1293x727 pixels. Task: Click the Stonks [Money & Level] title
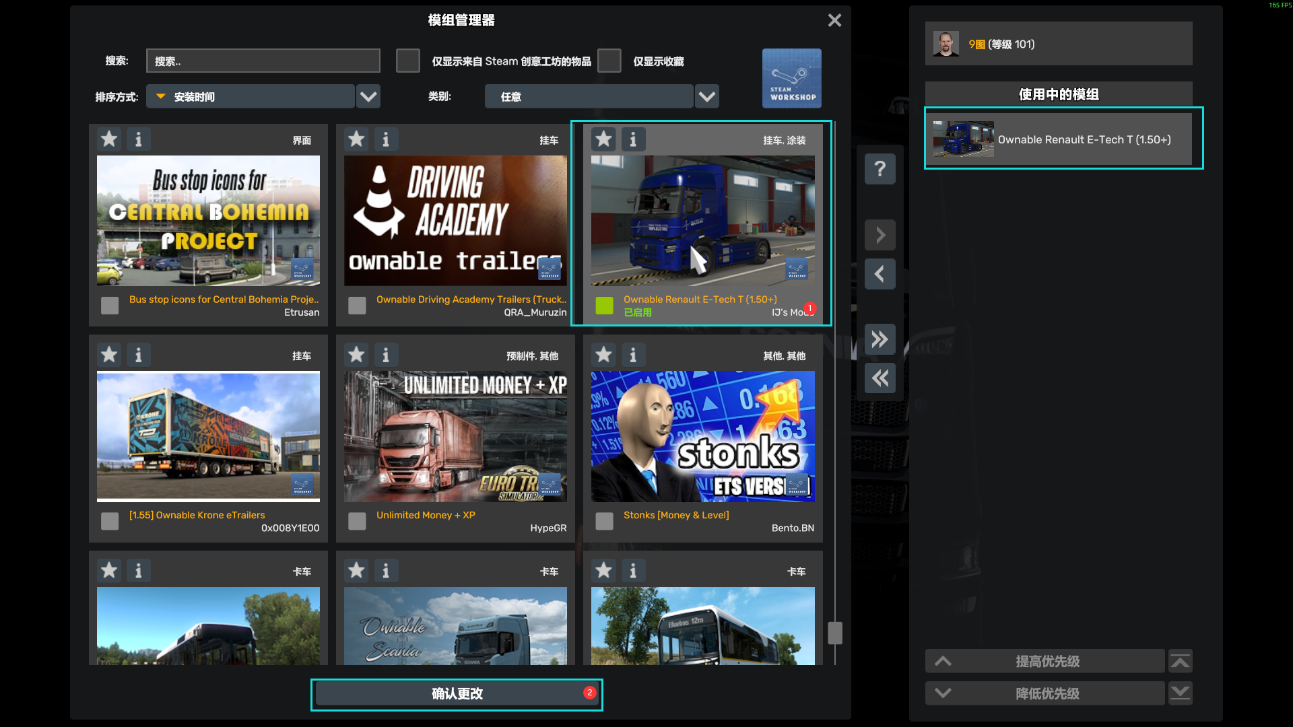pos(676,515)
